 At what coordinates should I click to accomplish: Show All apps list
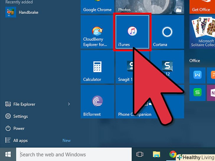click(17, 140)
